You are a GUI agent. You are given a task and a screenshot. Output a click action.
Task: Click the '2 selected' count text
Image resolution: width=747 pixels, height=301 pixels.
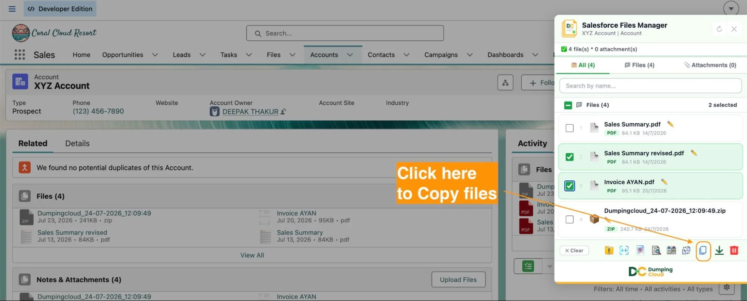click(722, 105)
